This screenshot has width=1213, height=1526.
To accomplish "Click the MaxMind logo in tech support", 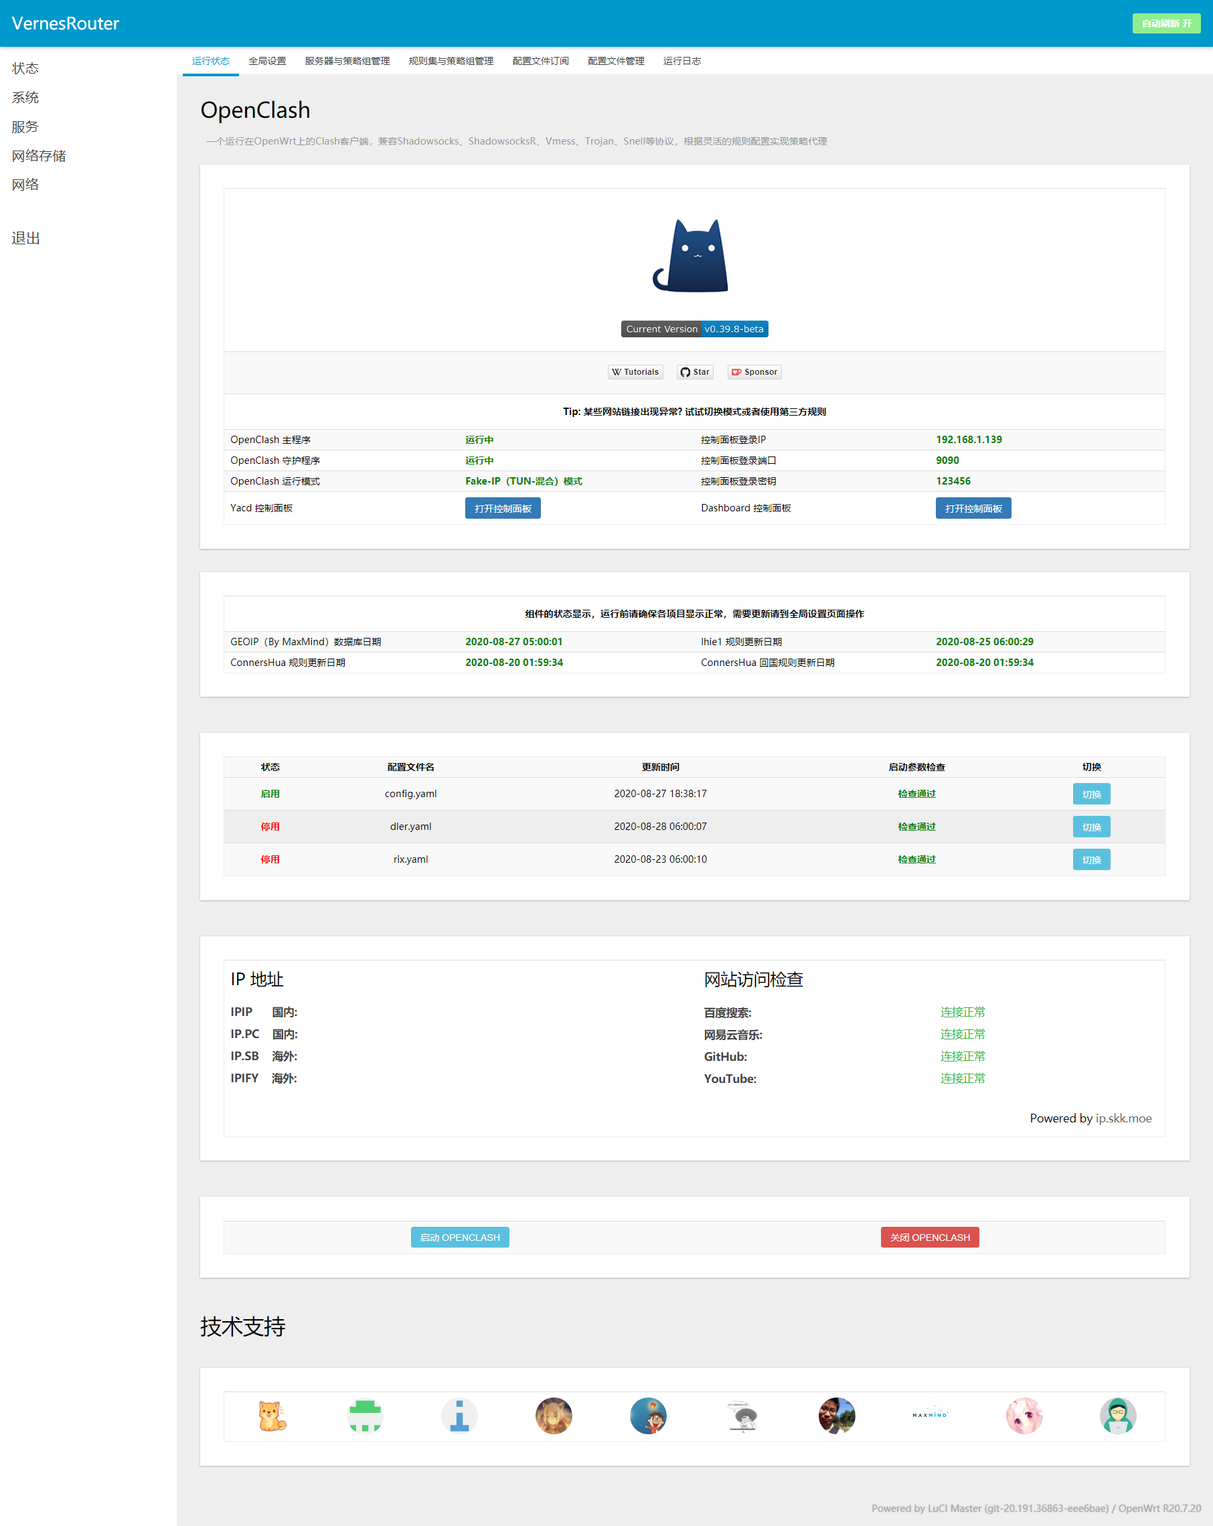I will [x=930, y=1416].
